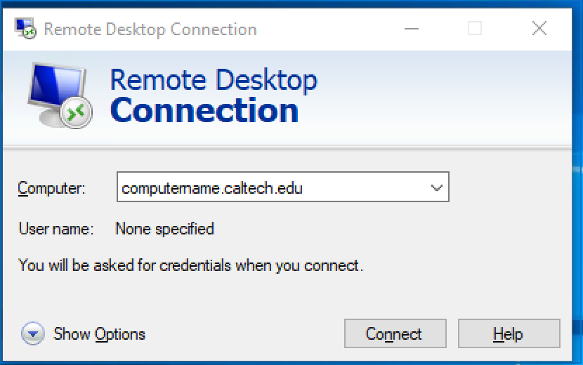Screen dimensions: 583x365
Task: Click the large computer monitor banner icon
Action: coord(58,95)
